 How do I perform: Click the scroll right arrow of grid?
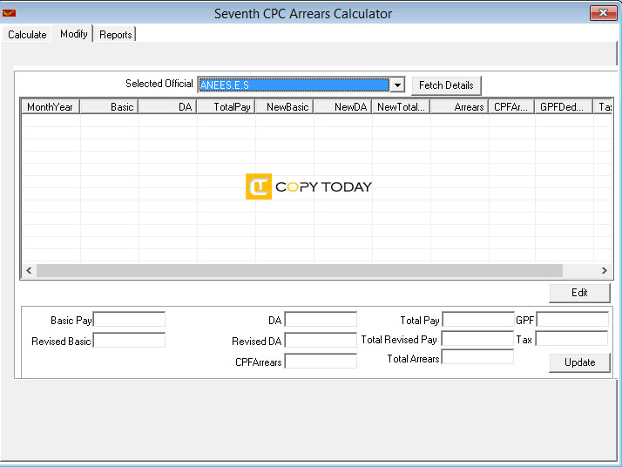(x=605, y=271)
